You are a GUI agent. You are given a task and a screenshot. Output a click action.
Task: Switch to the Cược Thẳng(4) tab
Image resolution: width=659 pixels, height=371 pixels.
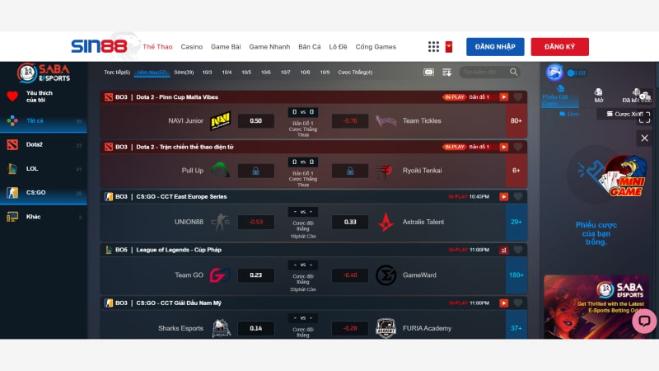click(x=355, y=73)
